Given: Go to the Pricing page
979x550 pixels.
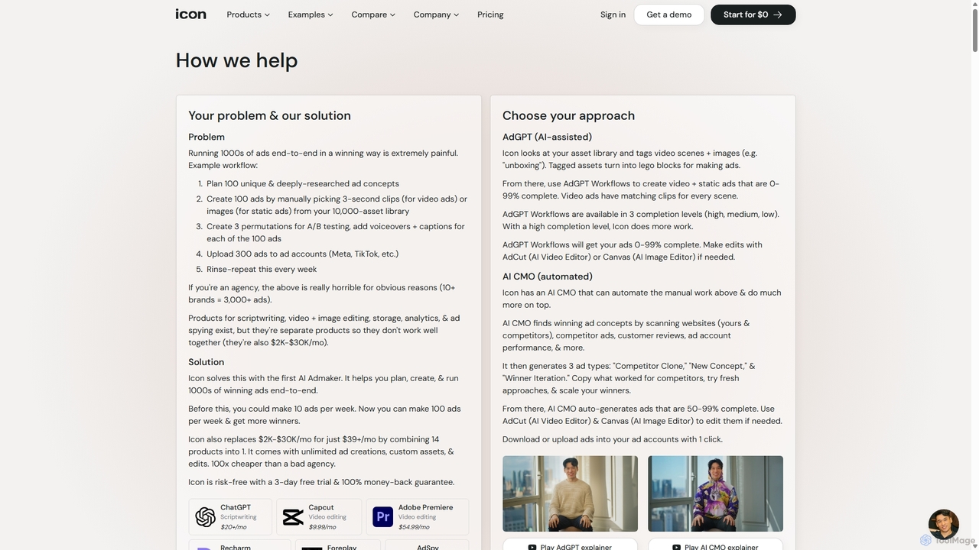Looking at the screenshot, I should coord(490,15).
